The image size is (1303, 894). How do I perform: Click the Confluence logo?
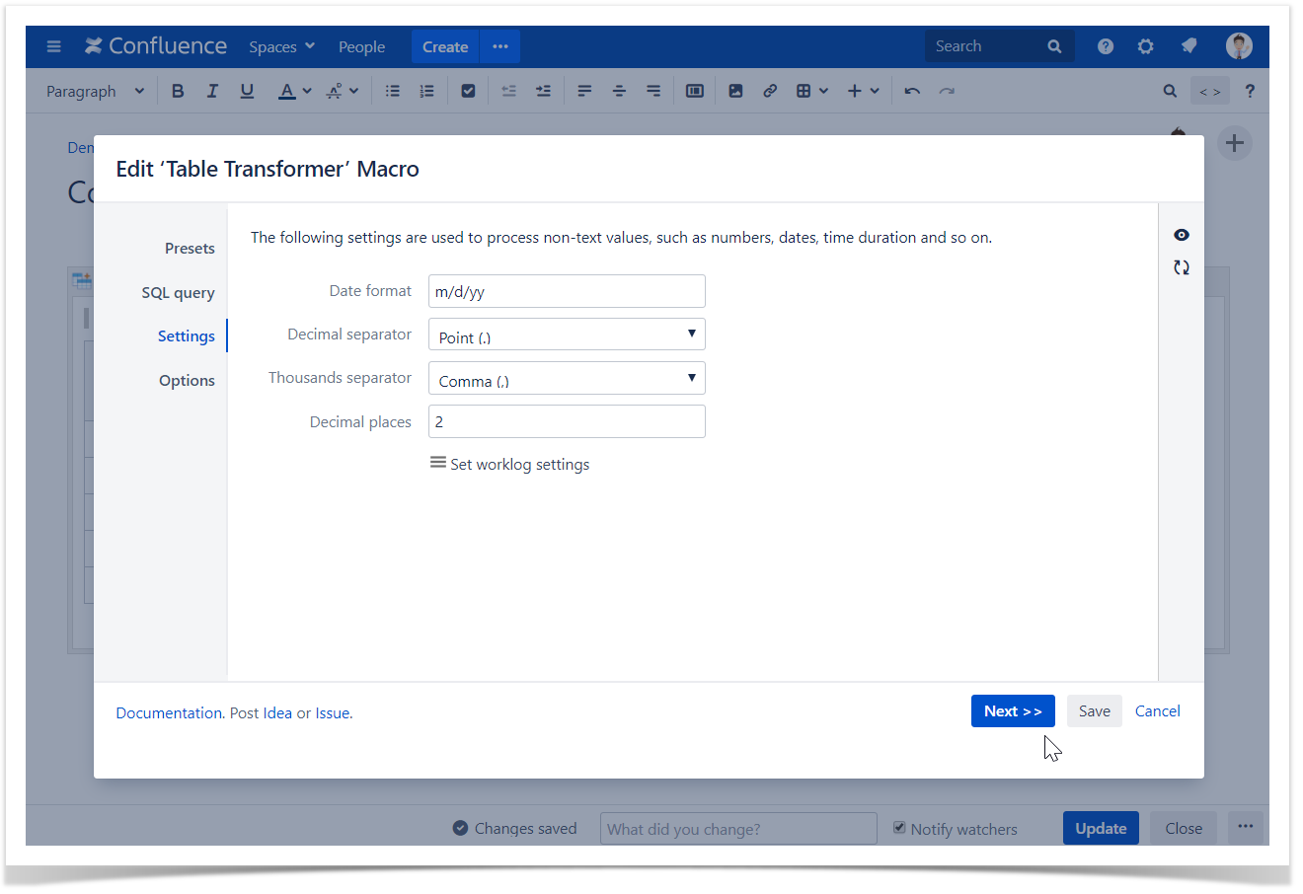click(156, 46)
